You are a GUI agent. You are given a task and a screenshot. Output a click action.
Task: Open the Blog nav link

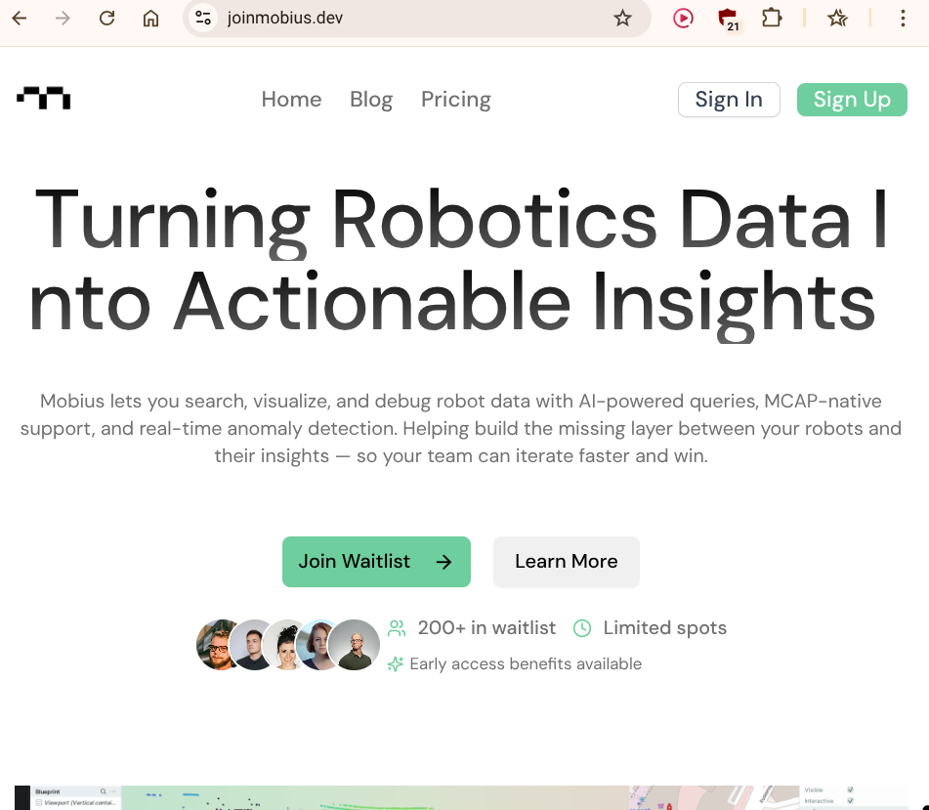[371, 100]
